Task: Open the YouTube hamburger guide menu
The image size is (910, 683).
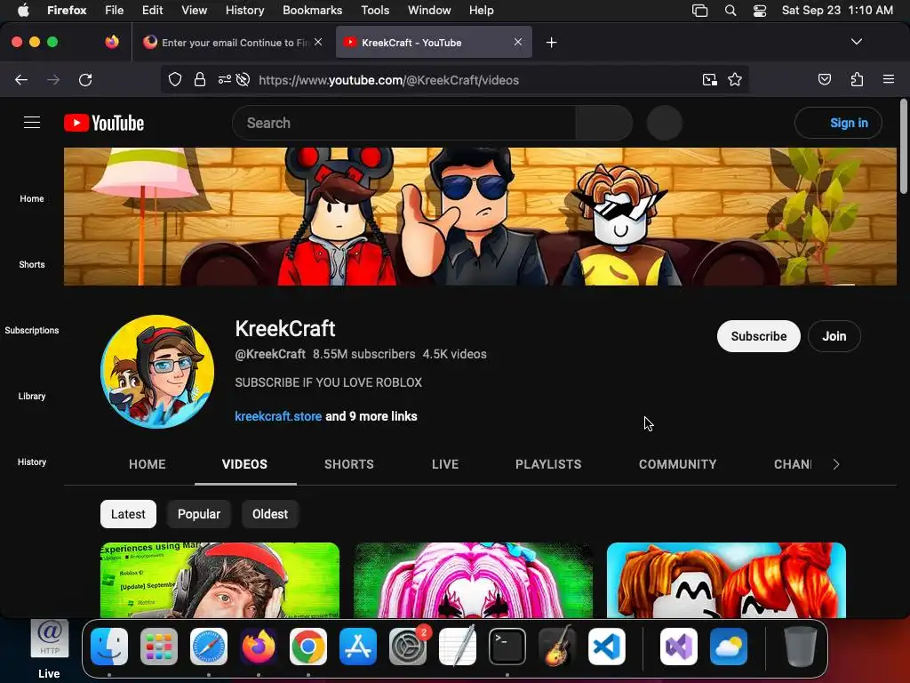Action: 32,123
